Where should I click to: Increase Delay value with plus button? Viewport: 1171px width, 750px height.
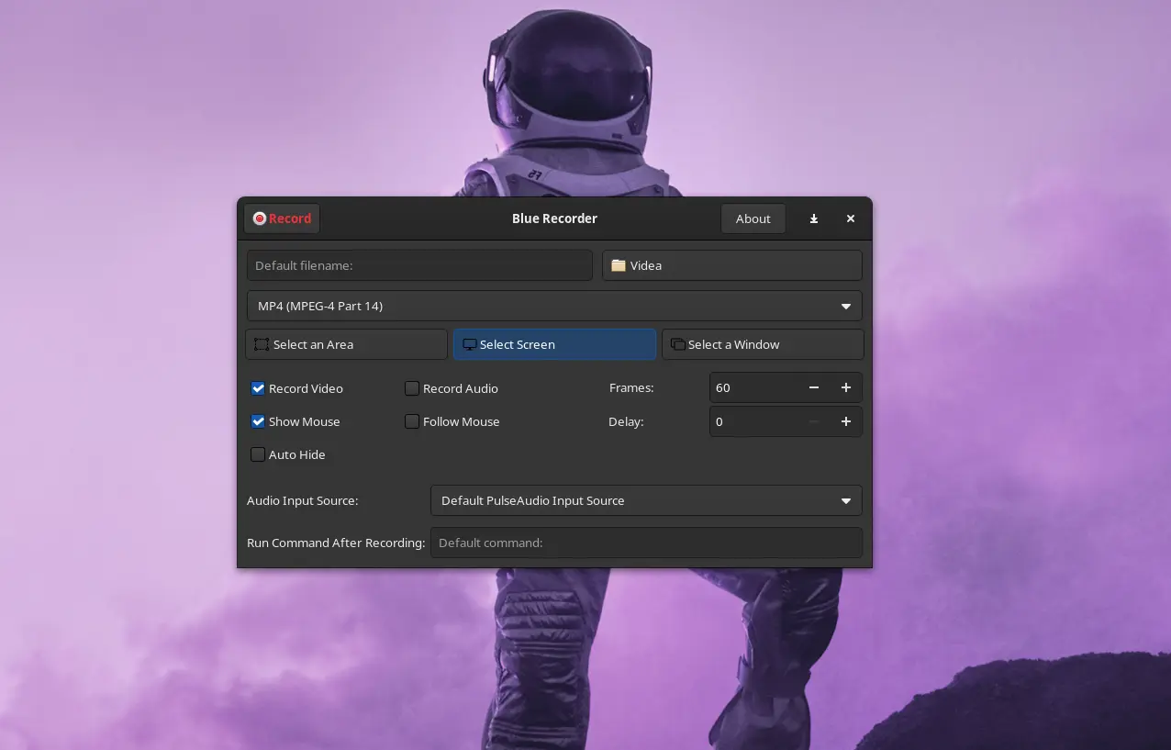tap(846, 421)
